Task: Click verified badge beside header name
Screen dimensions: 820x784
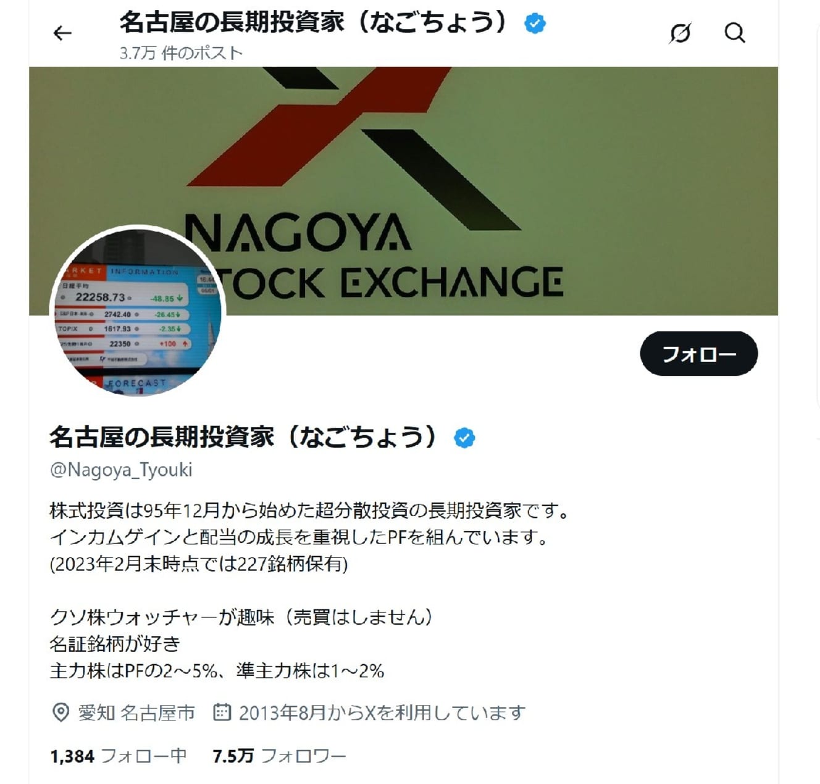Action: 535,24
